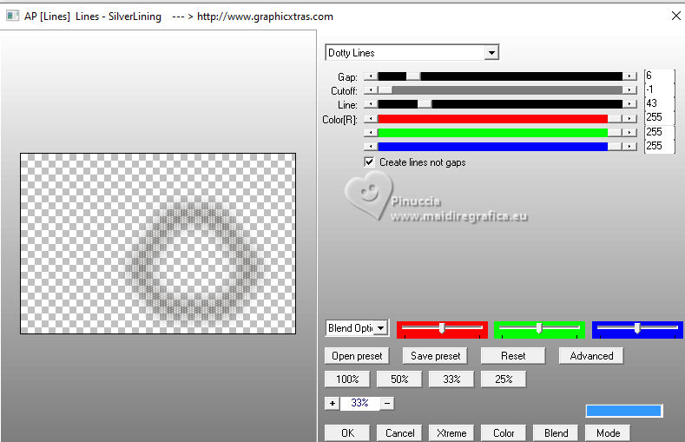Screen dimensions: 685x442
Task: Click the blue color value field
Action: [x=660, y=146]
